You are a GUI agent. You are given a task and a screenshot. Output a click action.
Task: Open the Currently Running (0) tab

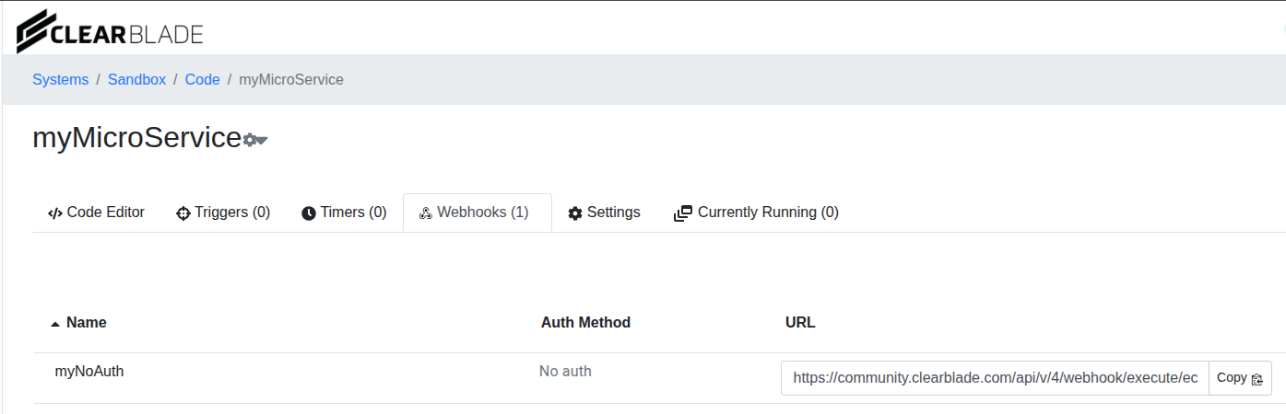pyautogui.click(x=757, y=213)
